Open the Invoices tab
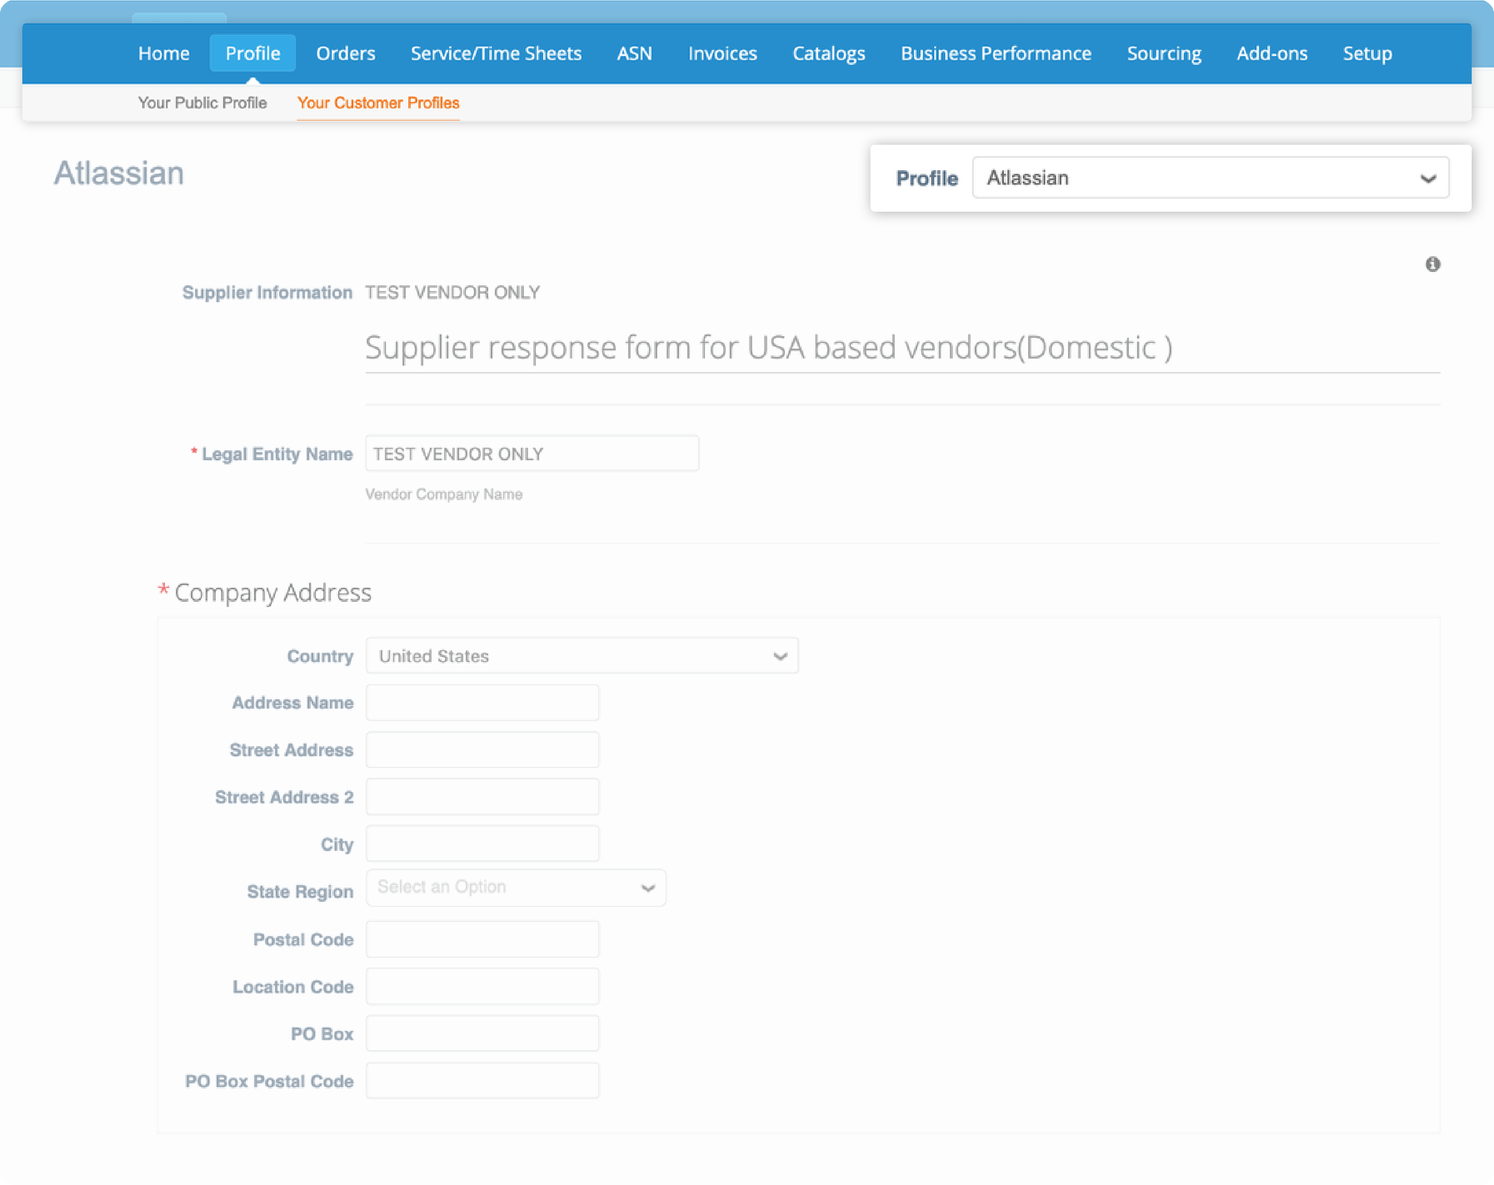 (722, 53)
